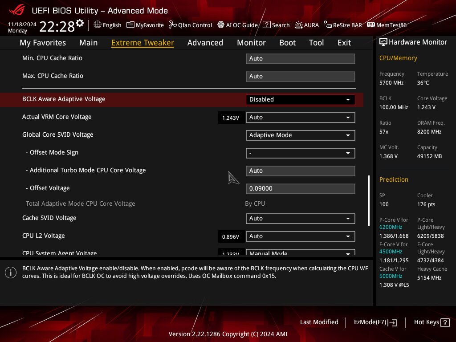Click the Hot Keys question-mark icon
Viewport: 456px width, 342px height.
point(445,322)
